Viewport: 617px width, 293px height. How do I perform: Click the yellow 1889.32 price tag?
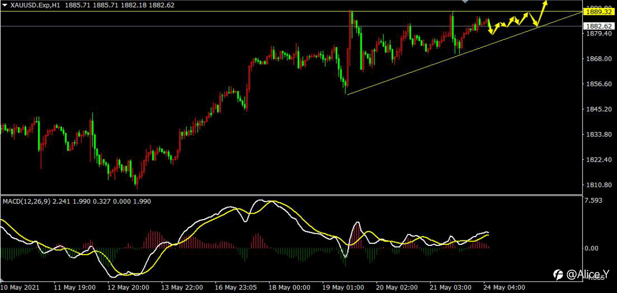click(599, 11)
